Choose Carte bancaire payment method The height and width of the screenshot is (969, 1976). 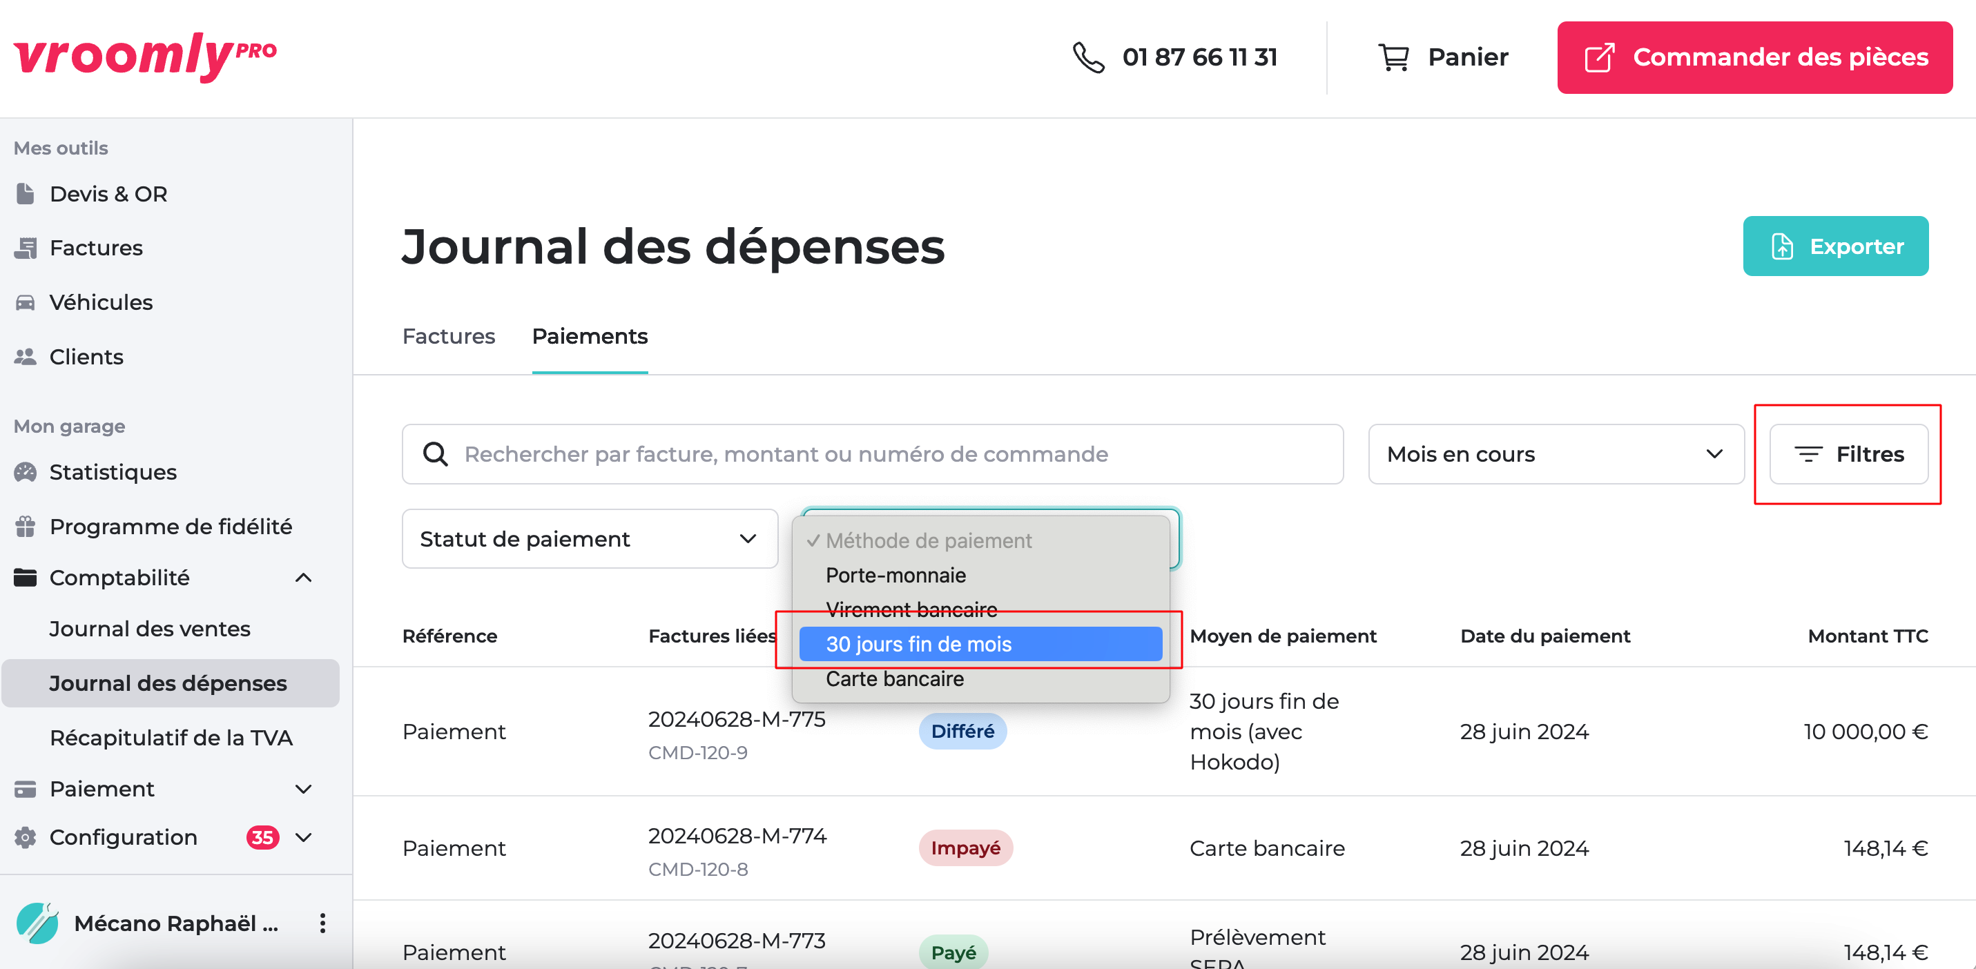[x=894, y=679]
